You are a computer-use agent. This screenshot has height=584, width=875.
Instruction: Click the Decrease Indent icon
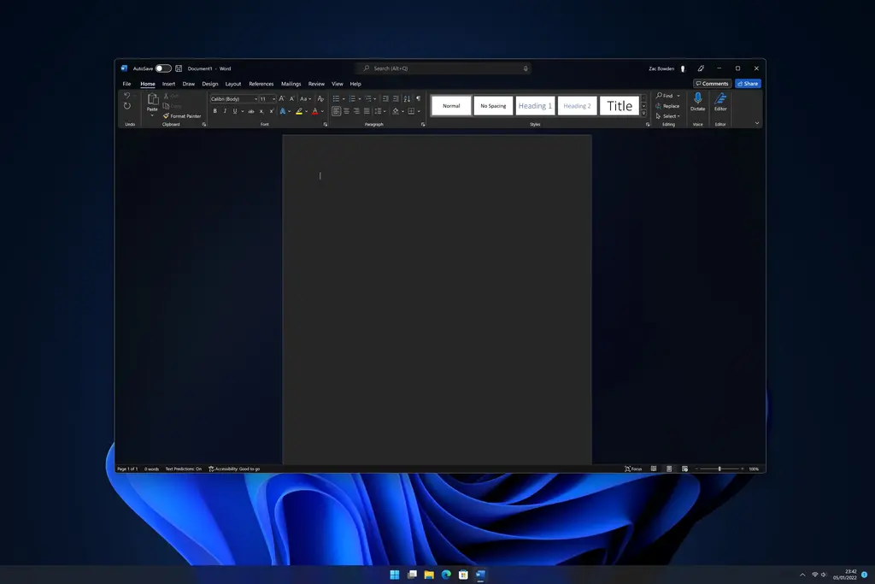pyautogui.click(x=385, y=99)
